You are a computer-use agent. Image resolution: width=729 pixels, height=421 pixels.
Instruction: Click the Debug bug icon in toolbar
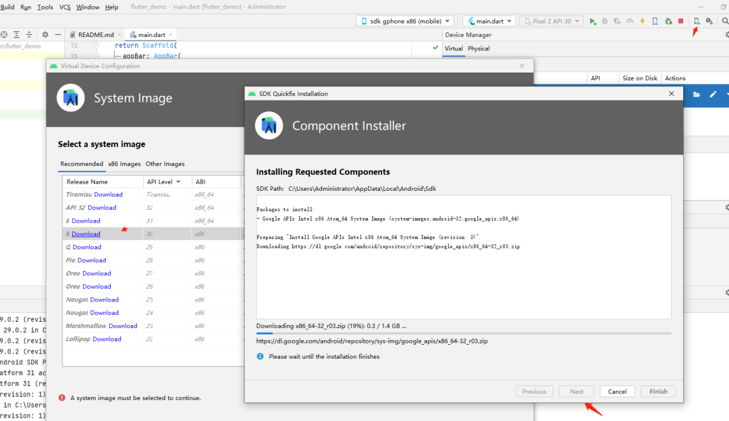coord(605,22)
